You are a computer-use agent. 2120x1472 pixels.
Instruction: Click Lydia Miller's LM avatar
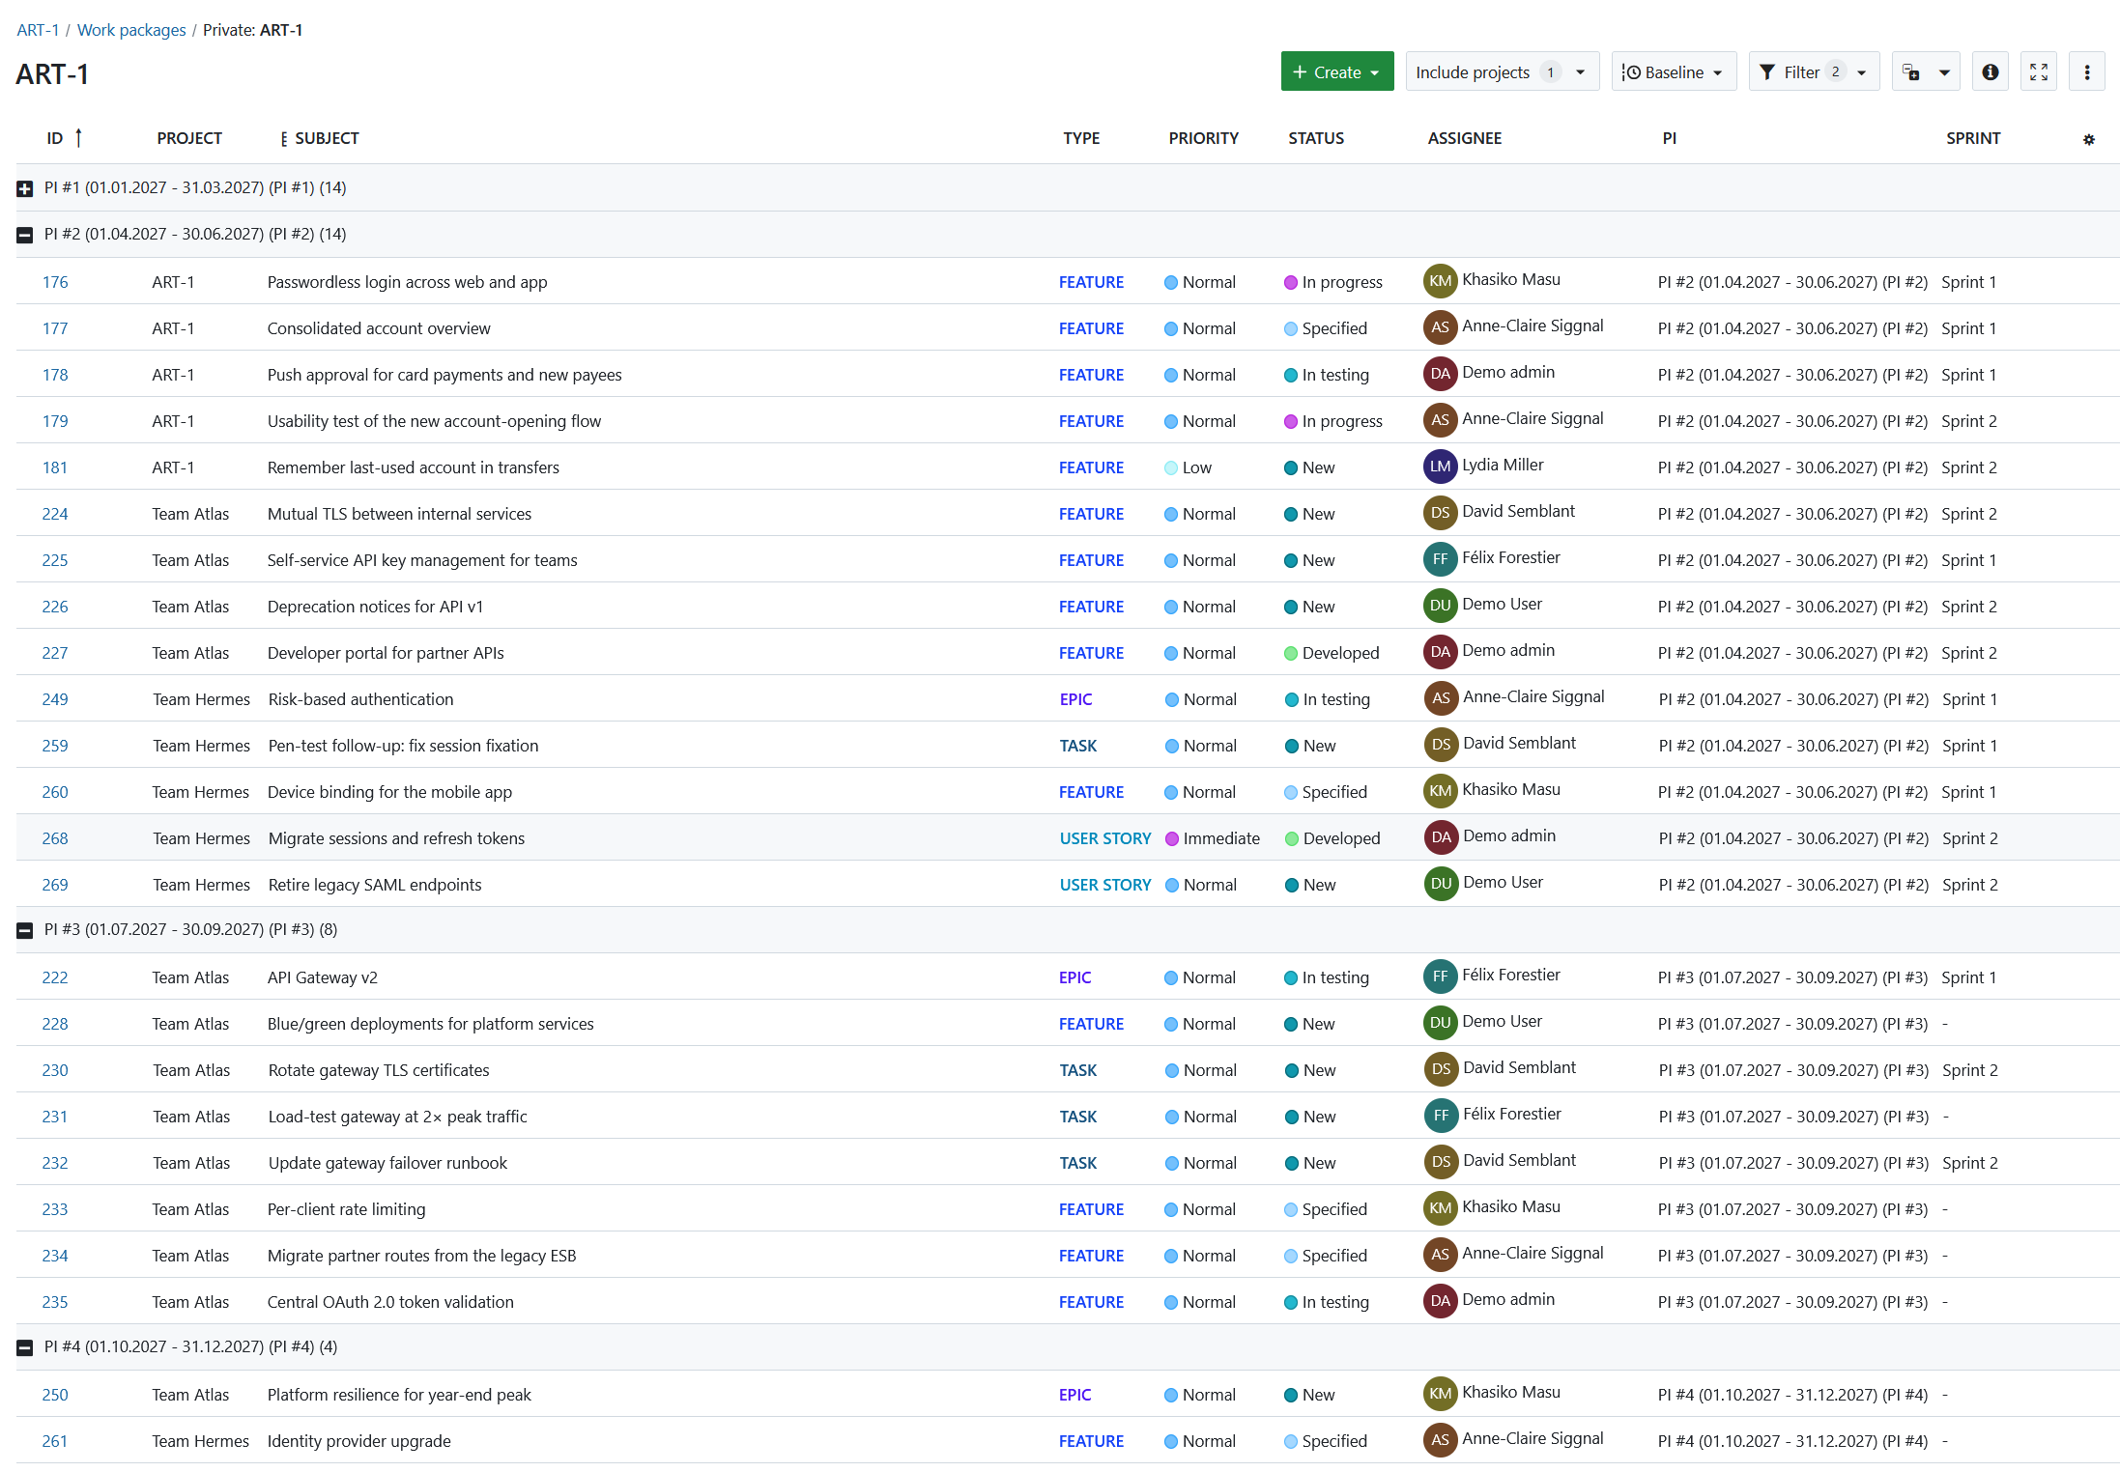(x=1440, y=467)
